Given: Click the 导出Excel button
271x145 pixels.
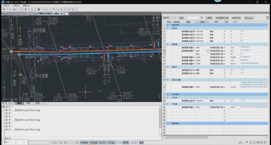Looking at the screenshot, I should point(249,18).
